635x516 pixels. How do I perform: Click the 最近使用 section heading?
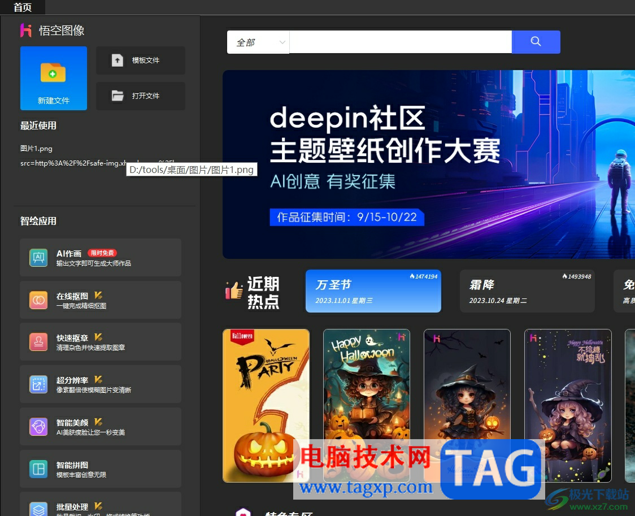point(38,125)
